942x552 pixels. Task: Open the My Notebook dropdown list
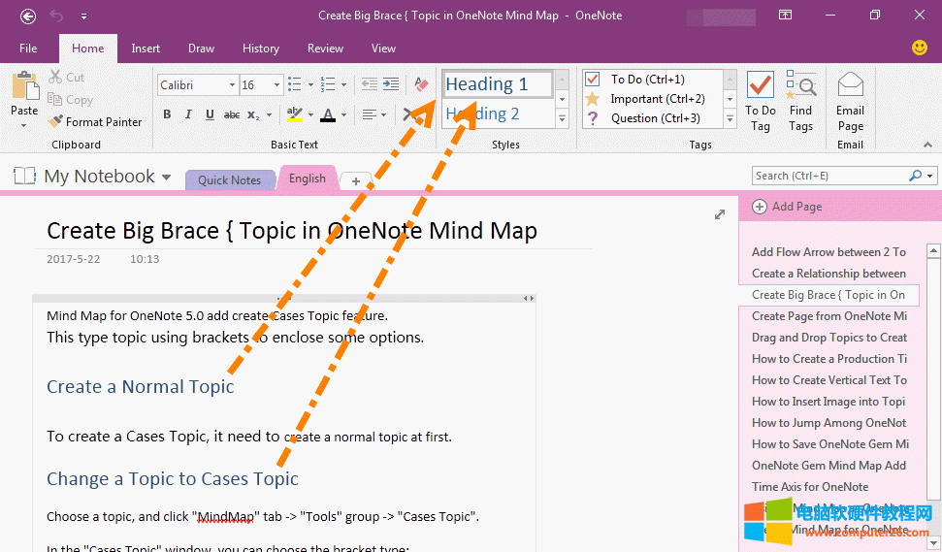(x=166, y=178)
